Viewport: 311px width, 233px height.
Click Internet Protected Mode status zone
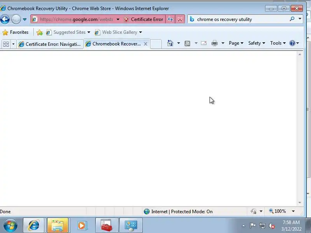(178, 212)
